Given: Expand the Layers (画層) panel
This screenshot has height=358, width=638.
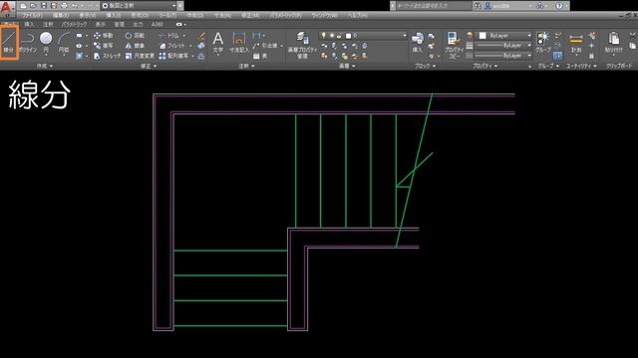Looking at the screenshot, I should (x=347, y=66).
